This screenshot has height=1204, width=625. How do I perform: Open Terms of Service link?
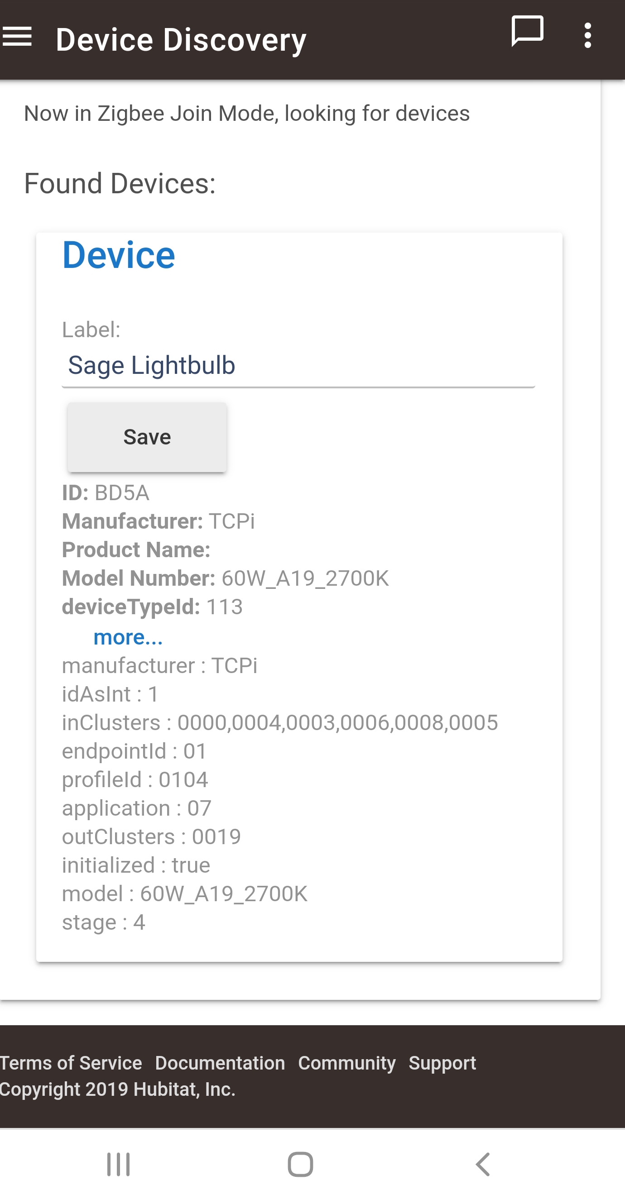click(71, 1062)
